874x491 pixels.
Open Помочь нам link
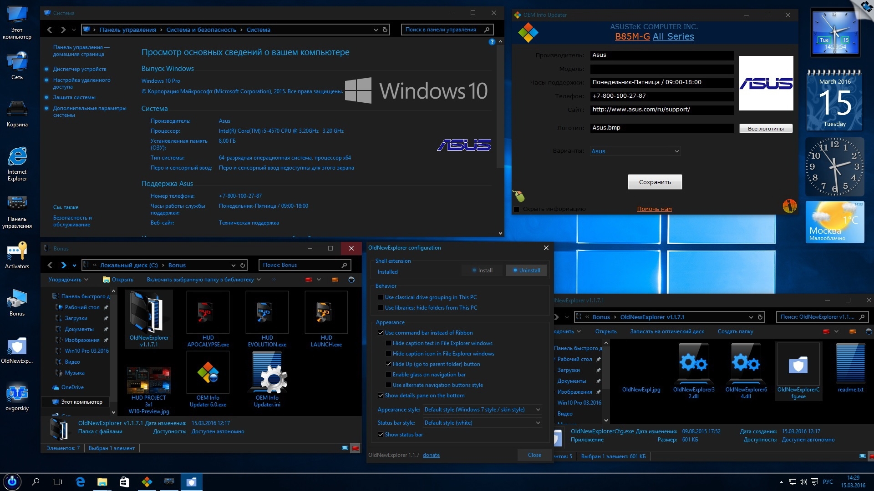pyautogui.click(x=654, y=209)
